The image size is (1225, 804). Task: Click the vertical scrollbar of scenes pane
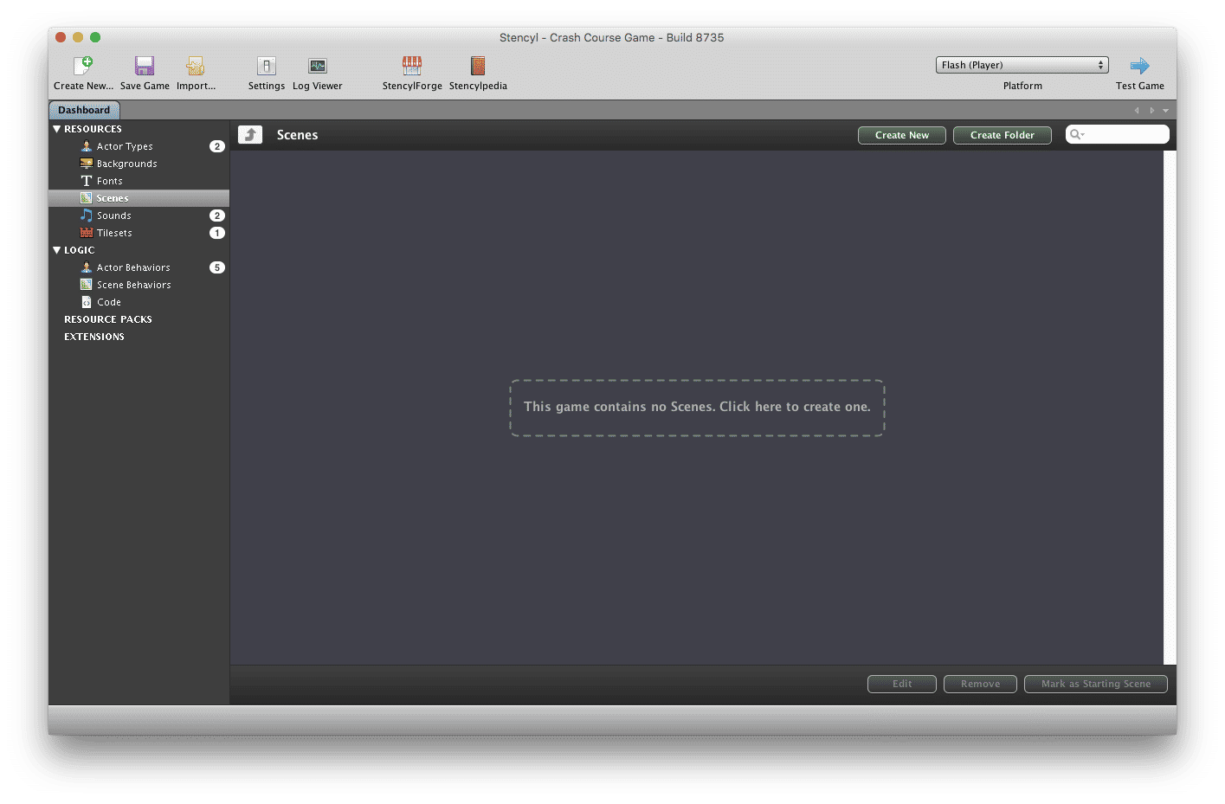click(x=1170, y=407)
